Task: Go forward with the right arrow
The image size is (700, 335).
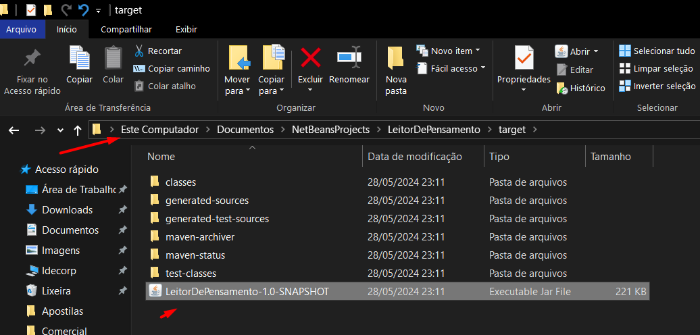Action: pyautogui.click(x=40, y=130)
